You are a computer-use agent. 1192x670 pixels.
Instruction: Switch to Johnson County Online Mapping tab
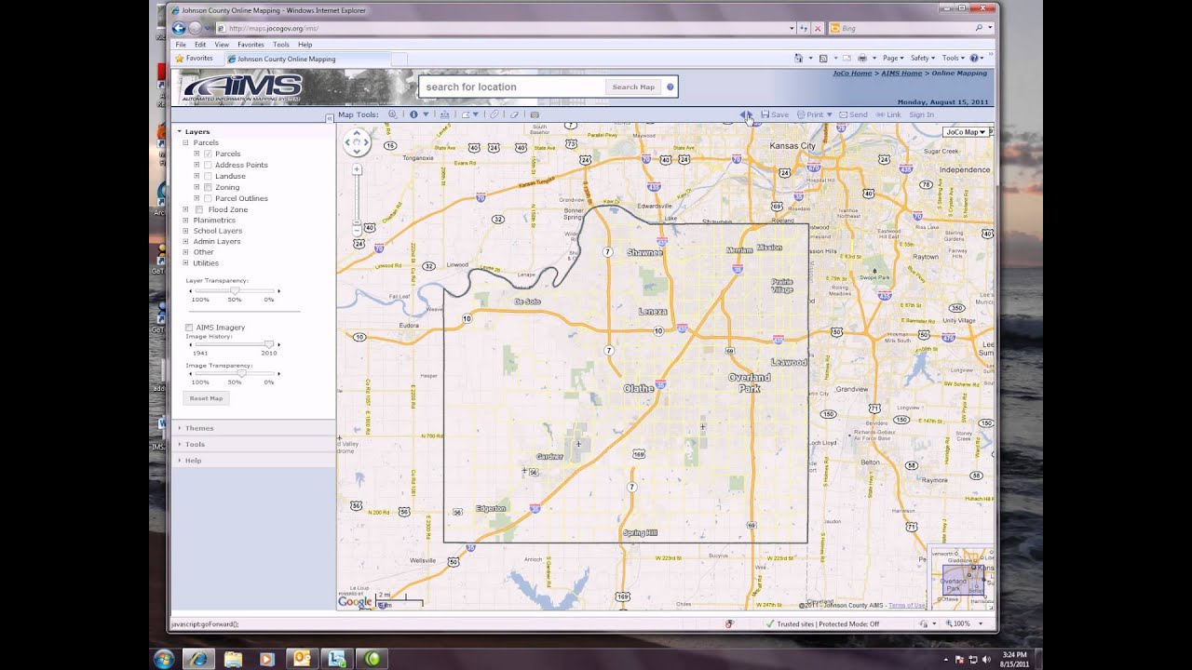click(x=305, y=59)
